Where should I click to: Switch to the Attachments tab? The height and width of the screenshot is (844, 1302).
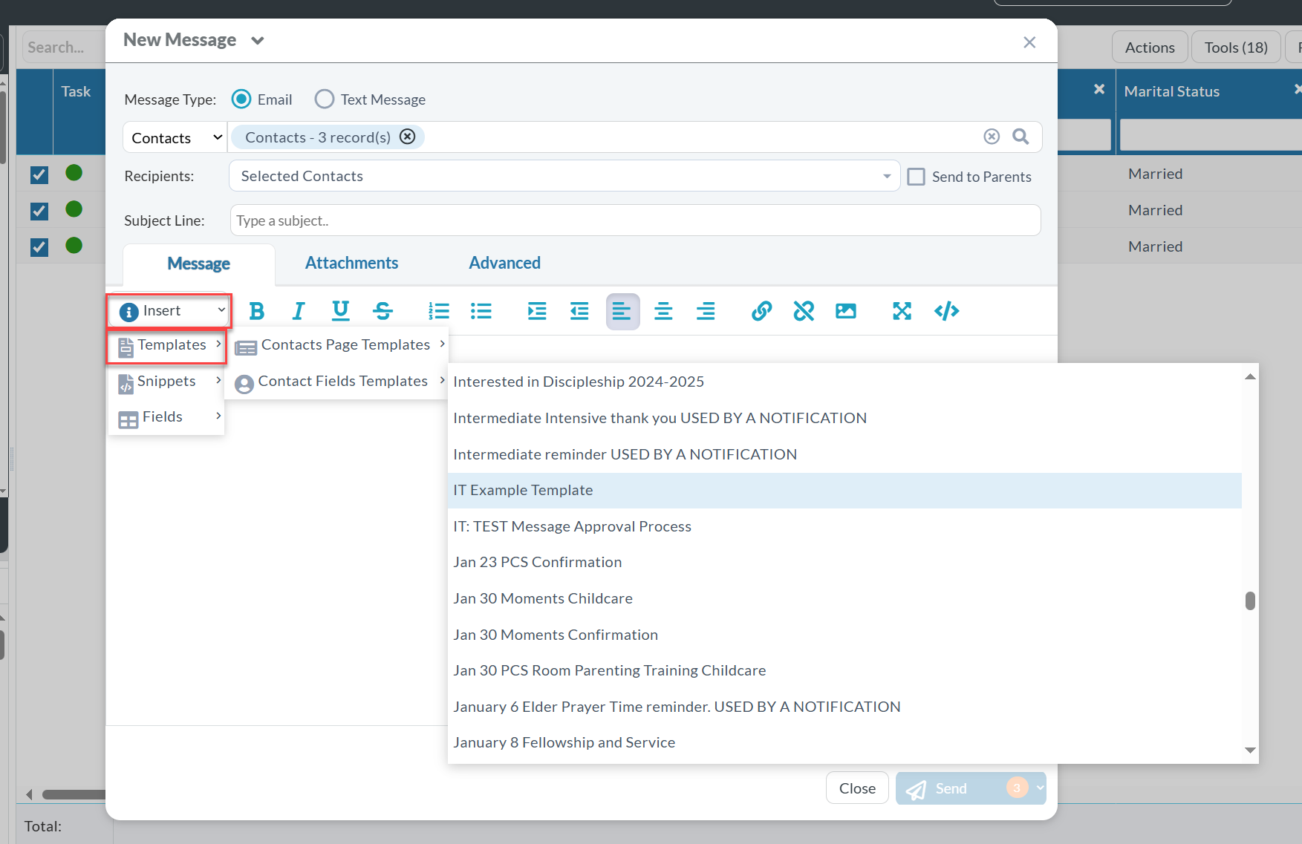[x=351, y=262]
